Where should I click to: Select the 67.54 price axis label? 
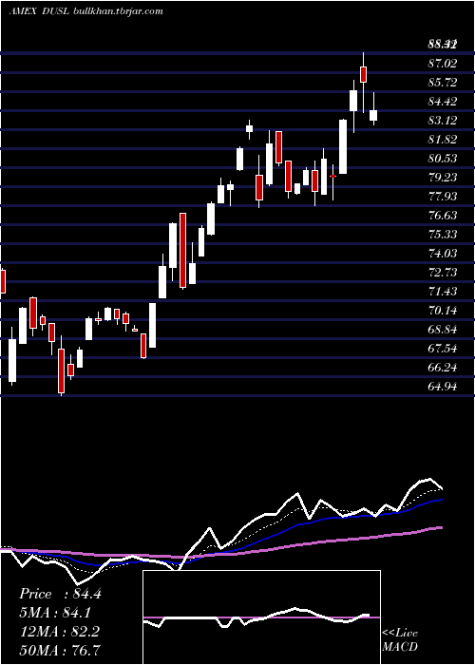443,349
